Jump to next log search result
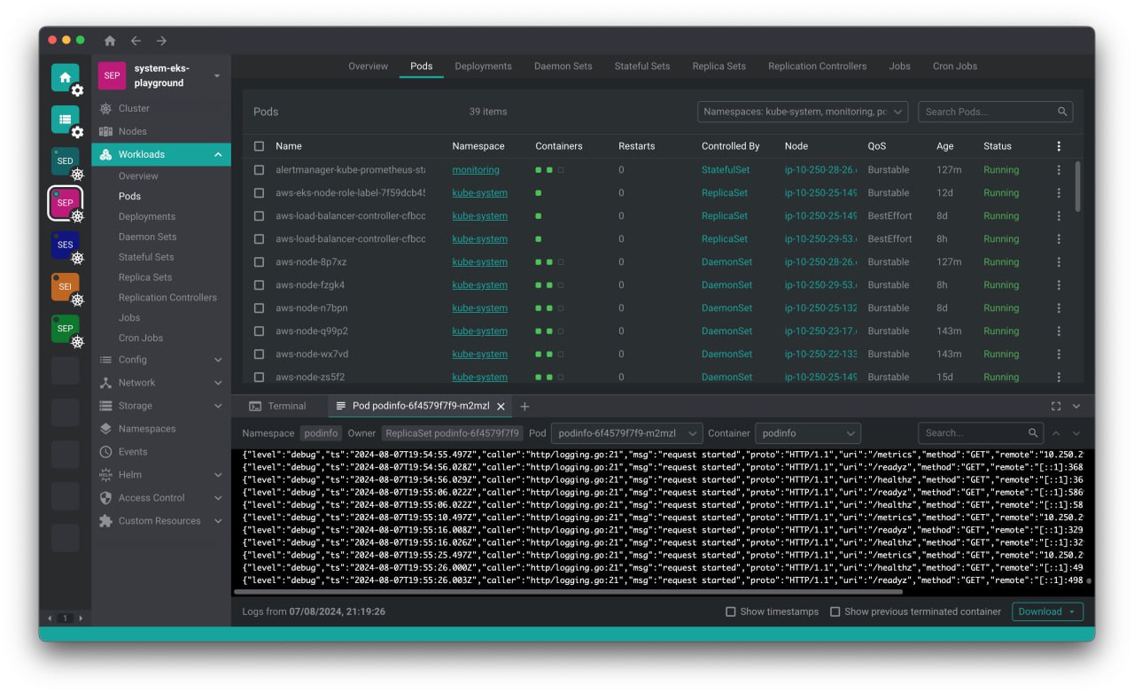 [1076, 433]
